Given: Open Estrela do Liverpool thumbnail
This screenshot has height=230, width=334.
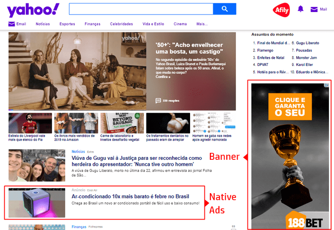Looking at the screenshot, I should tap(30, 123).
